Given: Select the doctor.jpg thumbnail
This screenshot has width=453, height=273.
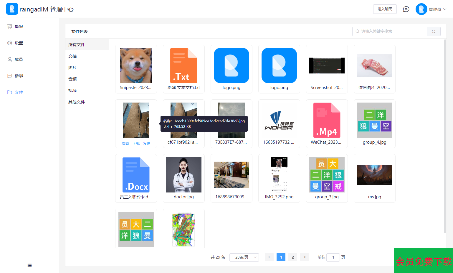Looking at the screenshot, I should coord(183,175).
